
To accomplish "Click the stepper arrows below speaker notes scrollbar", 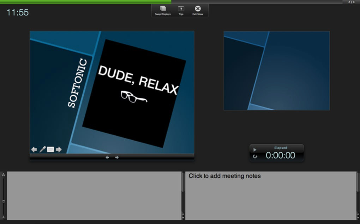I will [183, 216].
